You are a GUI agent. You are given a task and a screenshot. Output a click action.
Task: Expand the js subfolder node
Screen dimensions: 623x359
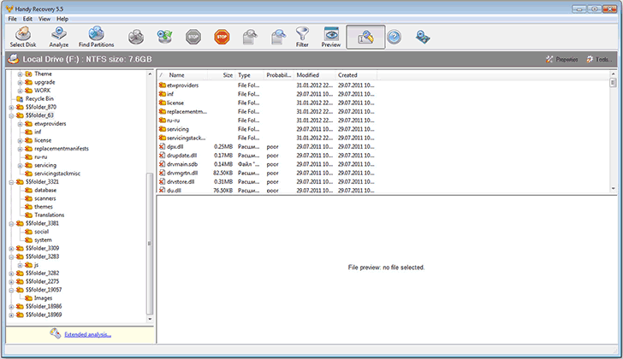[20, 265]
